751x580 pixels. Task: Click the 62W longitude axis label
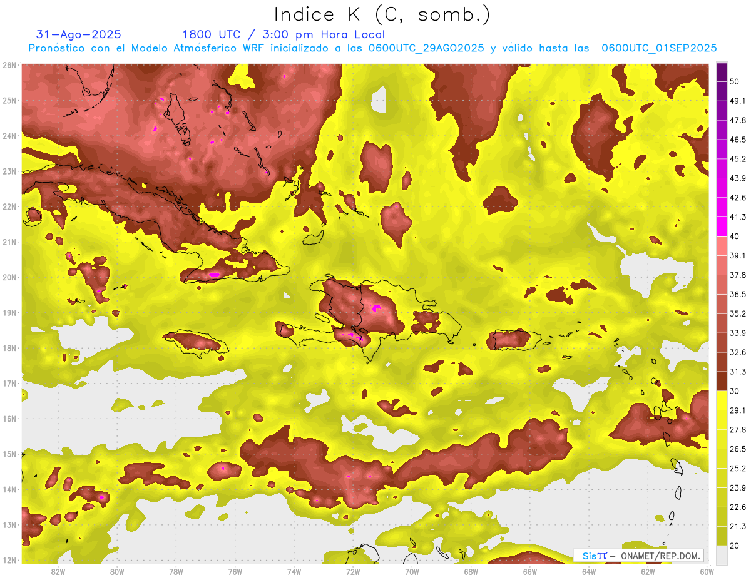click(648, 571)
